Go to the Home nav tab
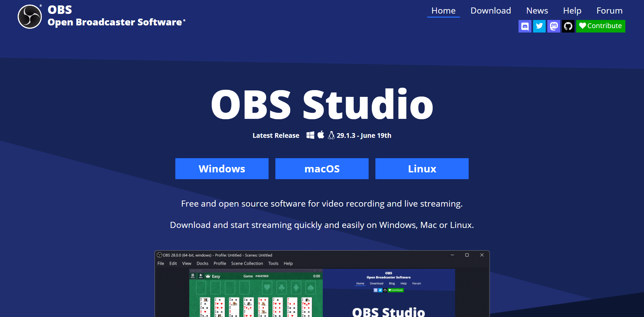Screen dimensions: 644x317 443,11
